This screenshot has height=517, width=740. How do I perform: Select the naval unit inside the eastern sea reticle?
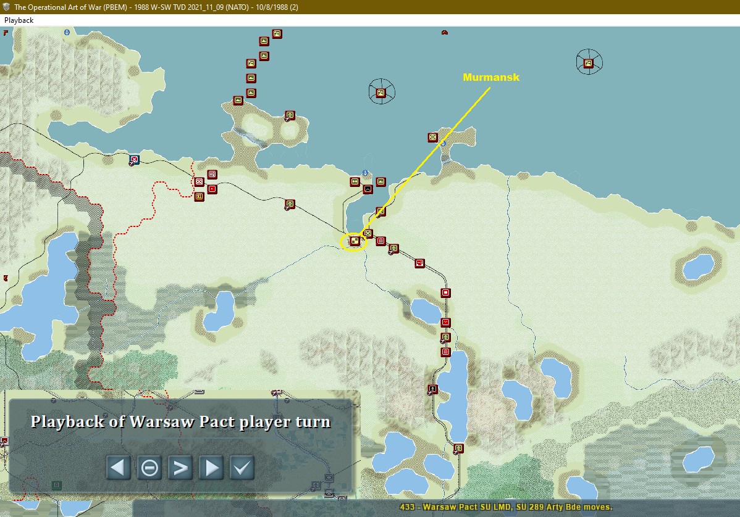(x=588, y=63)
